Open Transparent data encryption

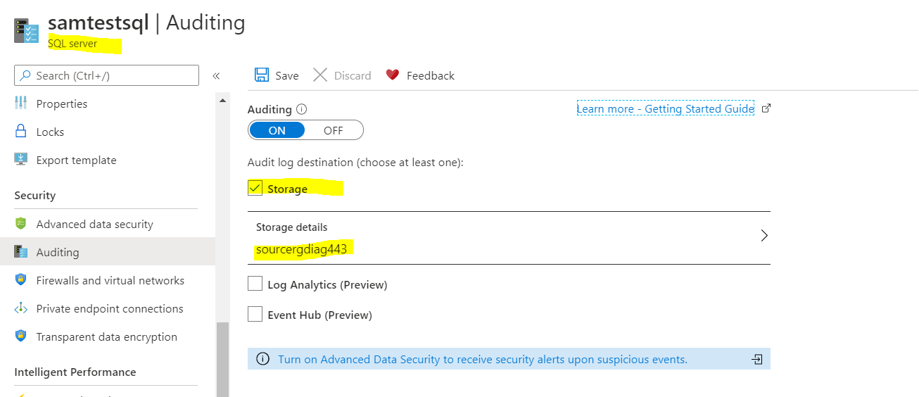click(x=107, y=336)
